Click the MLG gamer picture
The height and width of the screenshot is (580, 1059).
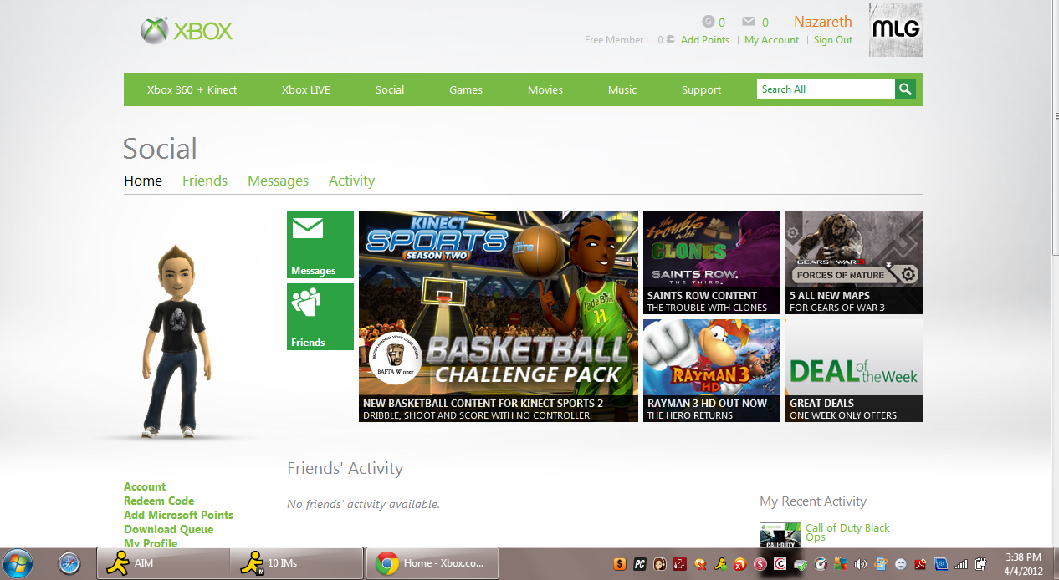pyautogui.click(x=896, y=30)
